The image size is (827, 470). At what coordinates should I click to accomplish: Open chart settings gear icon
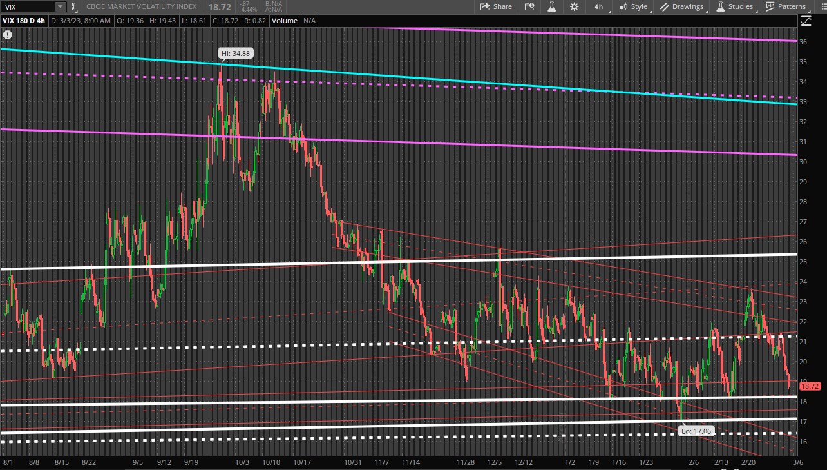(x=574, y=6)
